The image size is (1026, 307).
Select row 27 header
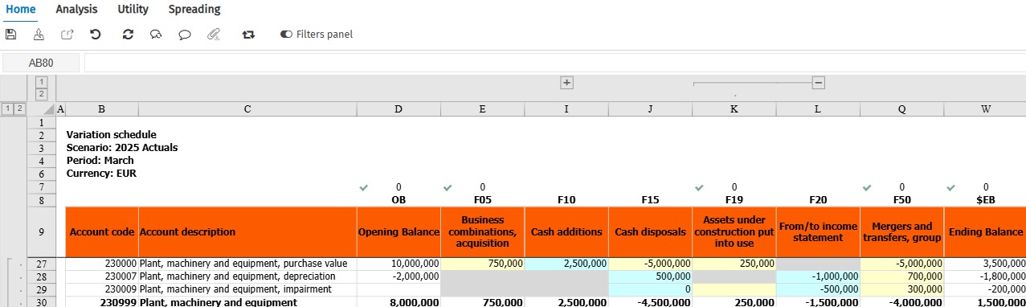click(41, 263)
